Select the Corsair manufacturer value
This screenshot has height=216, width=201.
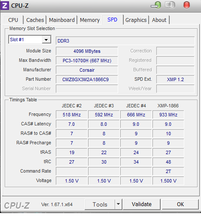[x=87, y=70]
